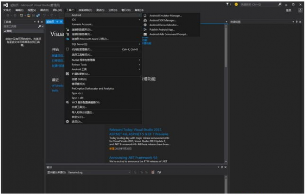
Task: Open WCF service configuration editor icon entry
Action: [68, 102]
